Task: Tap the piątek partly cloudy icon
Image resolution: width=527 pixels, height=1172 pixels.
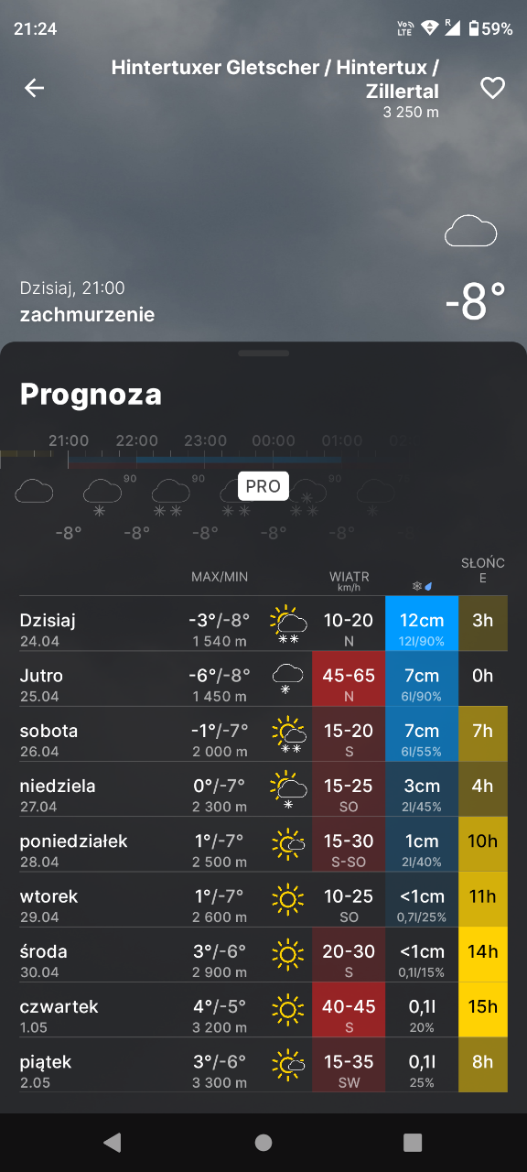Action: [288, 1064]
